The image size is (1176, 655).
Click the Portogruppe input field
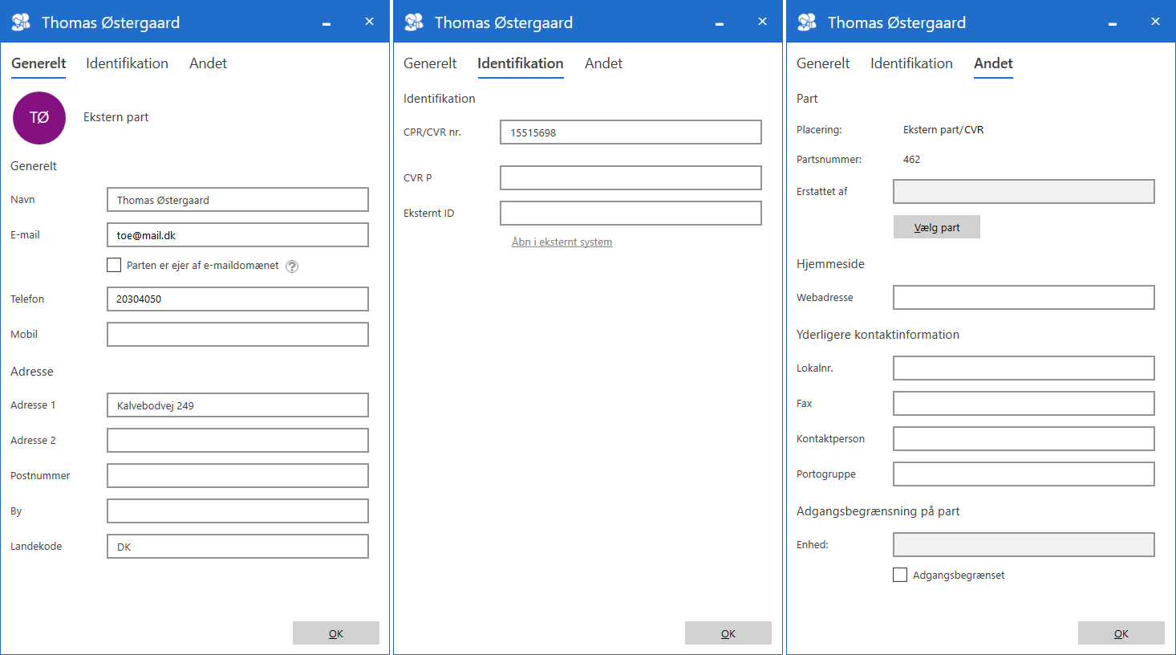(1024, 474)
